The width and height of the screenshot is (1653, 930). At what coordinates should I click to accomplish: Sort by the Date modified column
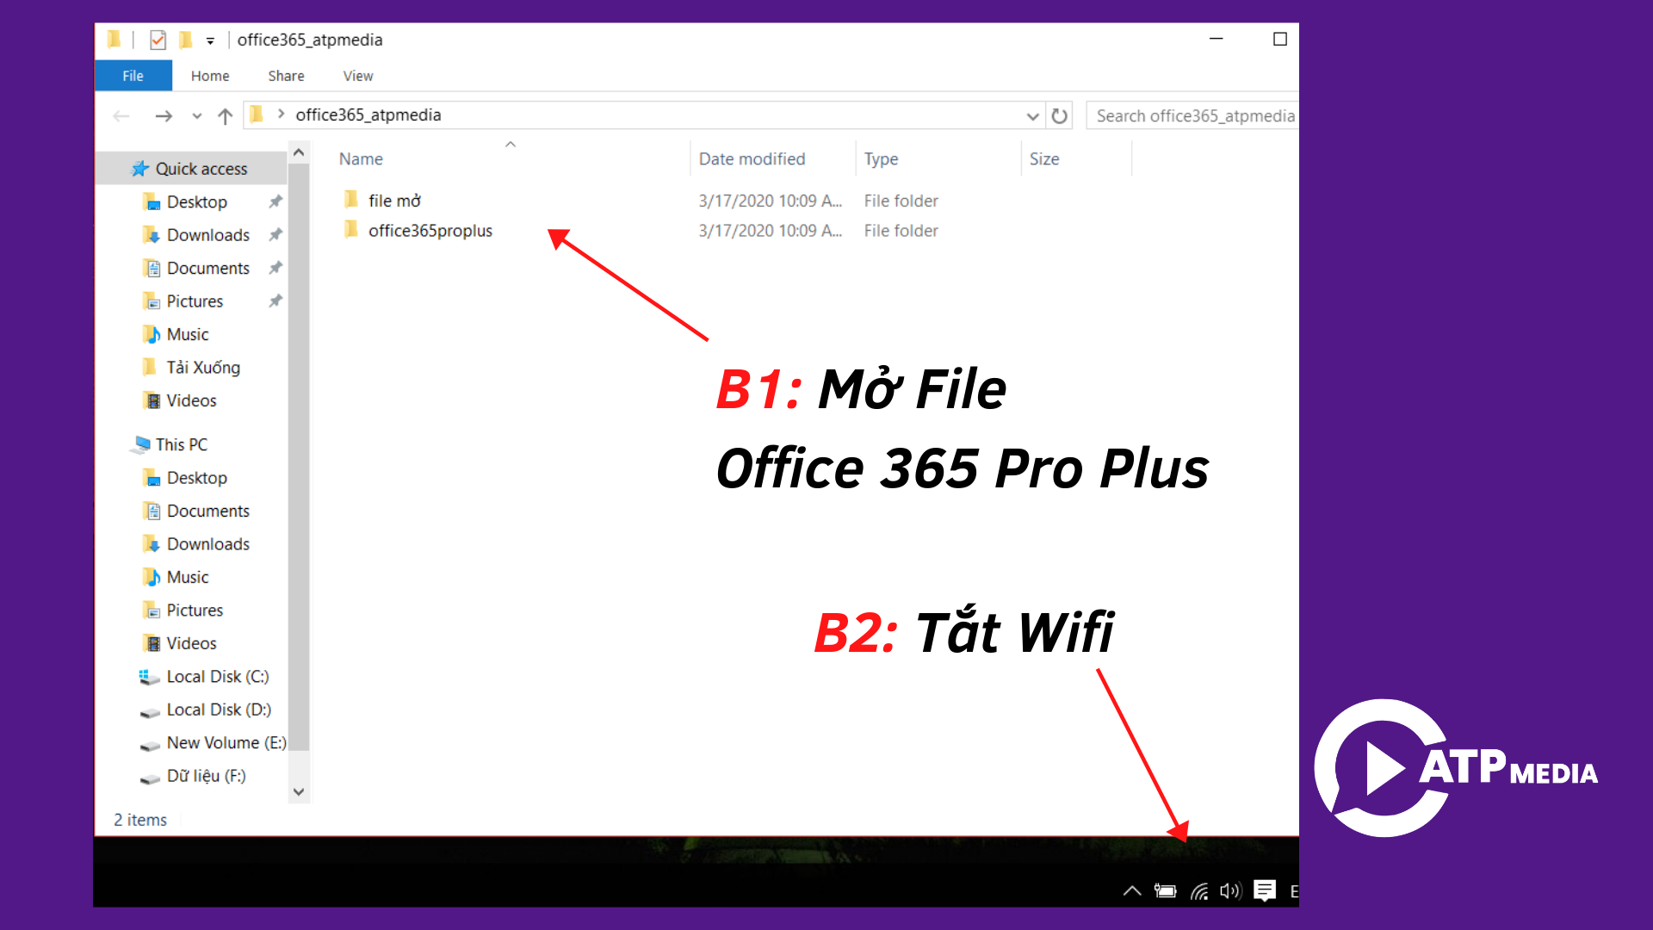pyautogui.click(x=752, y=158)
